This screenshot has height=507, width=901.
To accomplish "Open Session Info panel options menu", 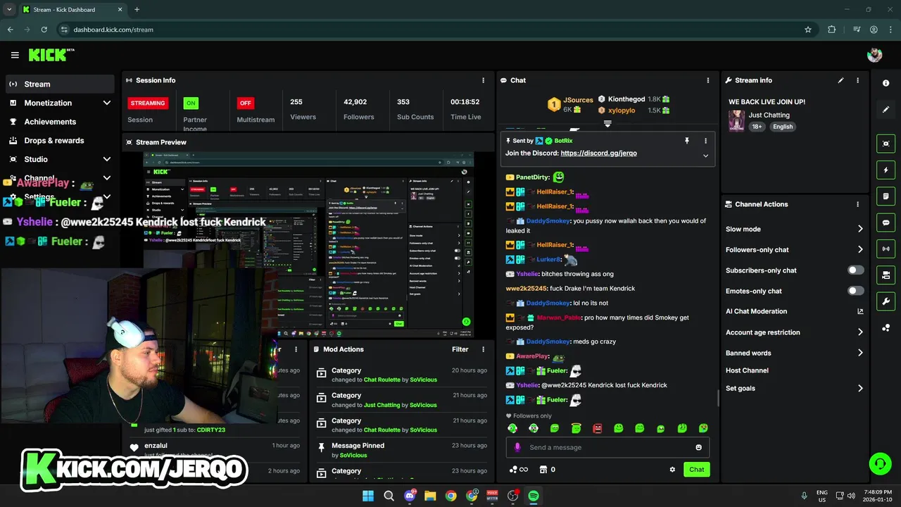I will pos(483,80).
